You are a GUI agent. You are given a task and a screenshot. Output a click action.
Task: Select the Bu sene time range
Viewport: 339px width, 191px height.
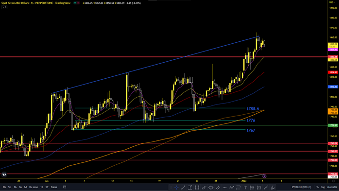[34, 187]
